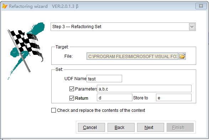Go Back to the previous step
The height and width of the screenshot is (140, 209).
pos(121,128)
